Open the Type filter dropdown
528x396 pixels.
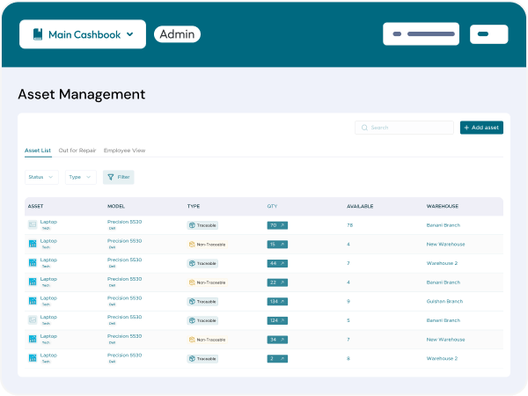click(80, 177)
